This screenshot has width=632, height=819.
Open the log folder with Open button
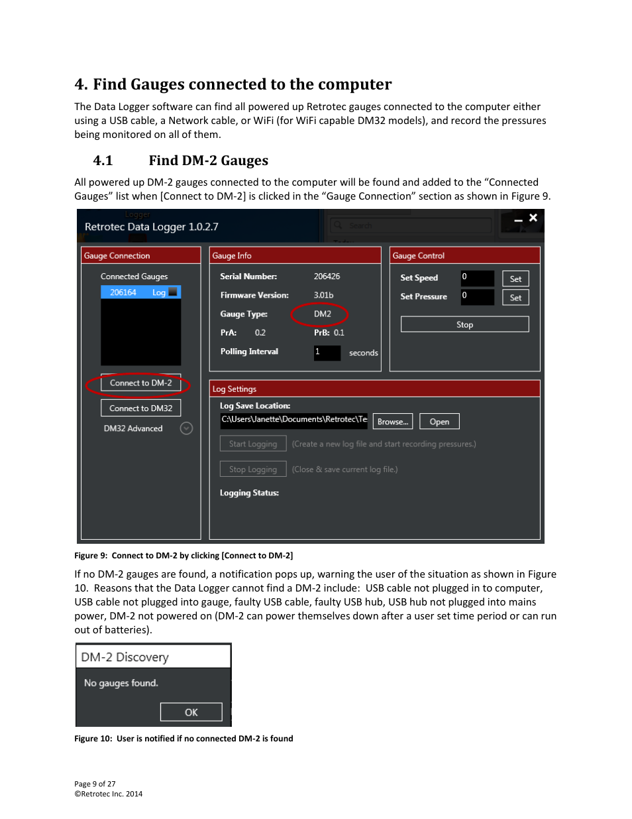(x=439, y=421)
